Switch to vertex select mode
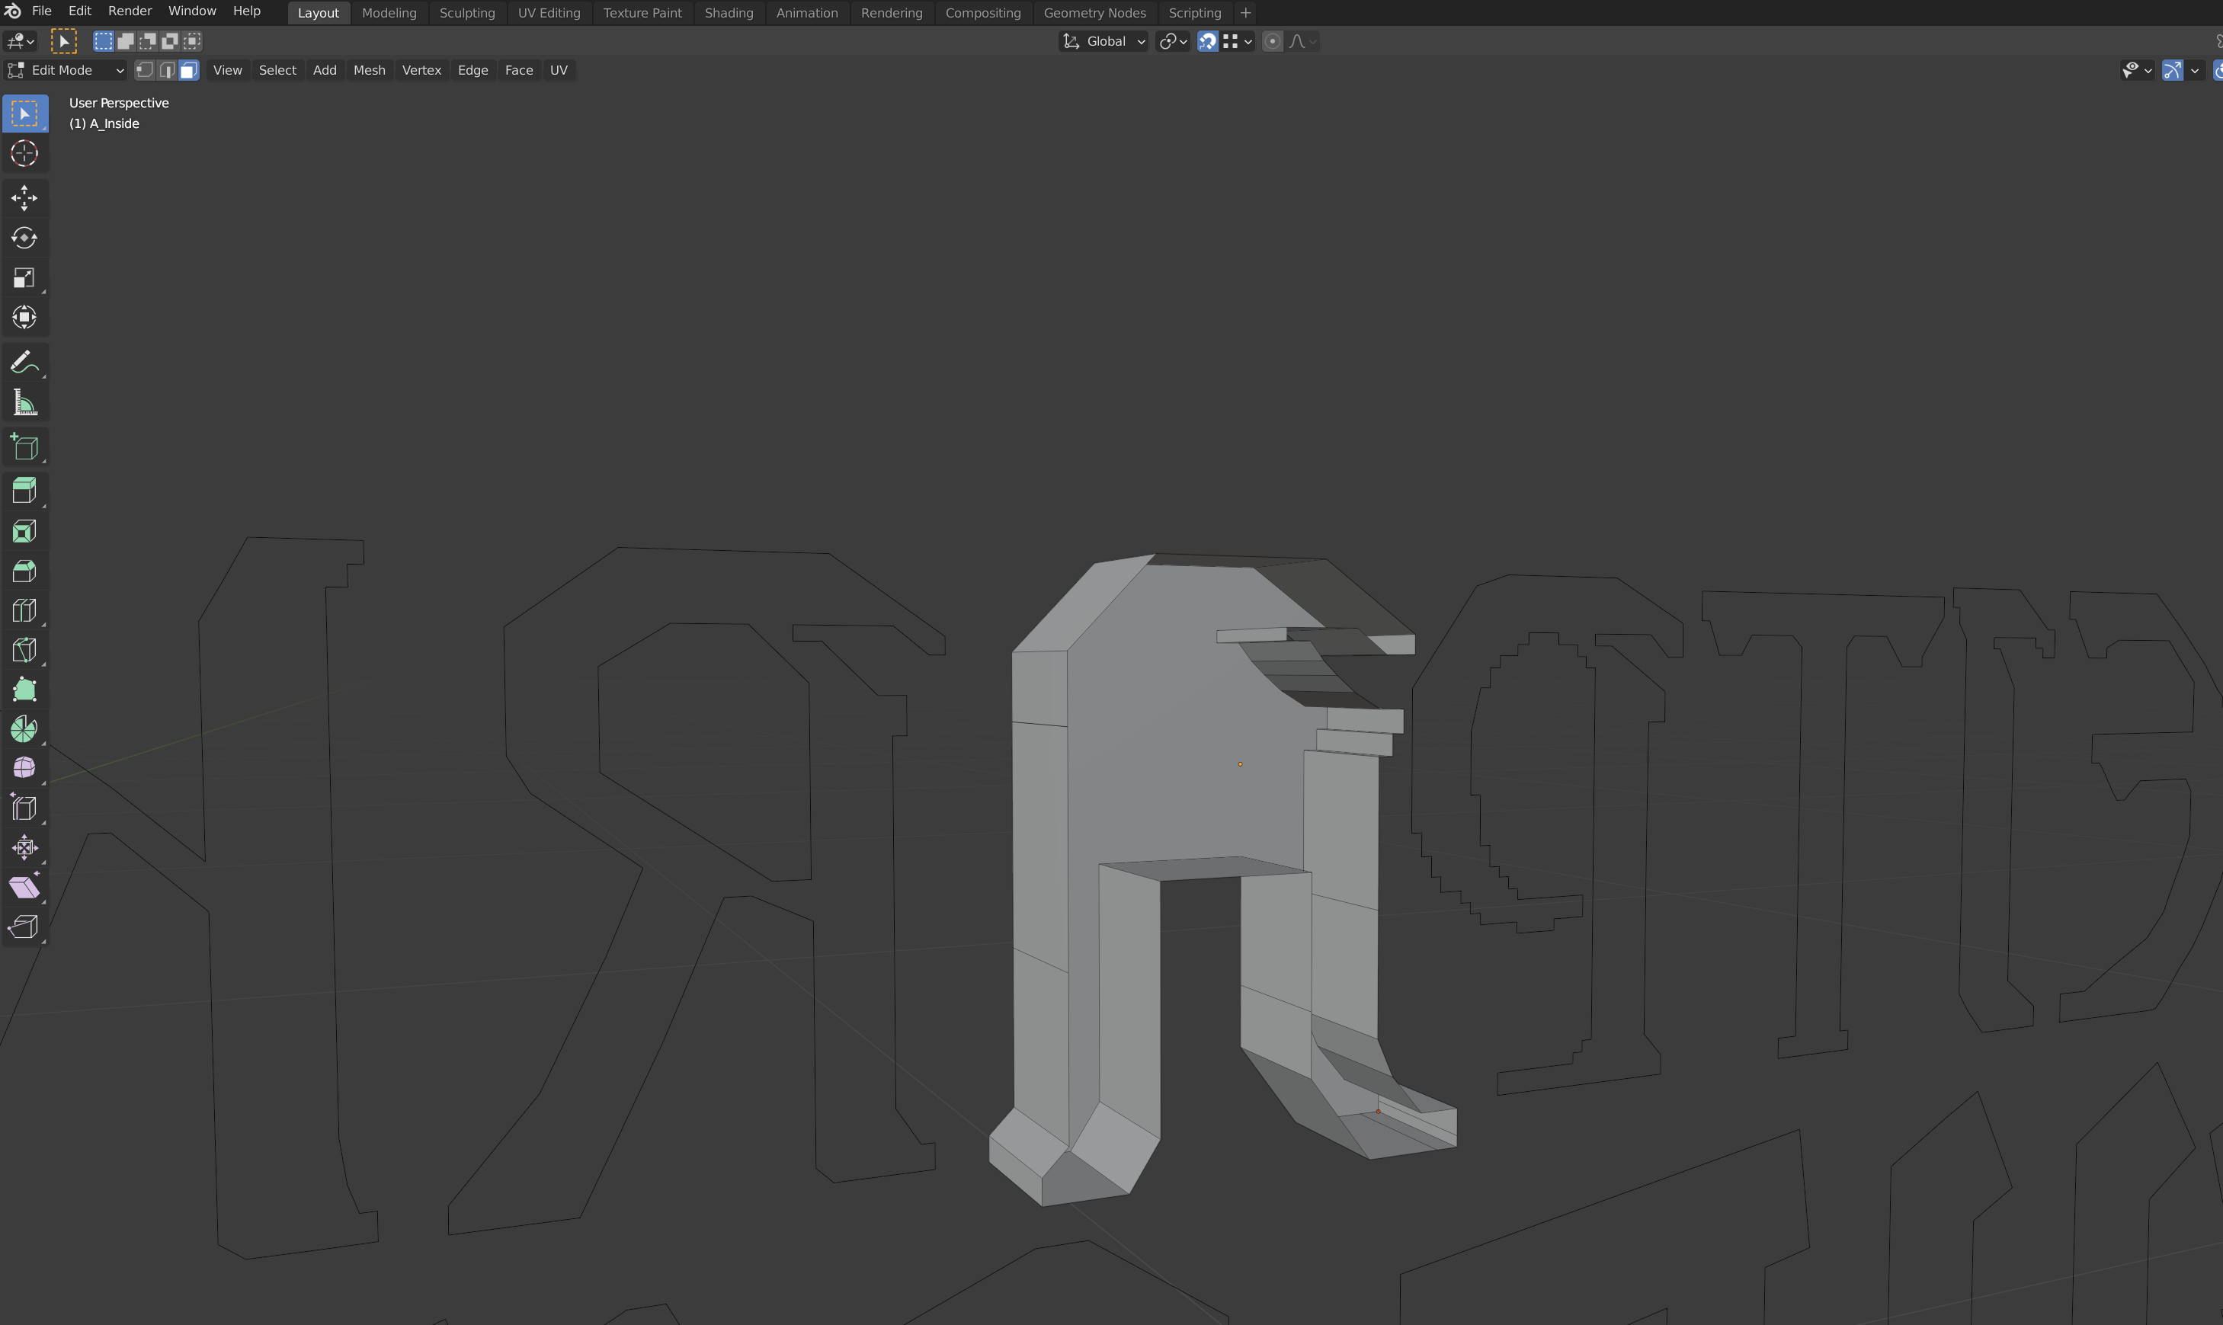 (145, 69)
